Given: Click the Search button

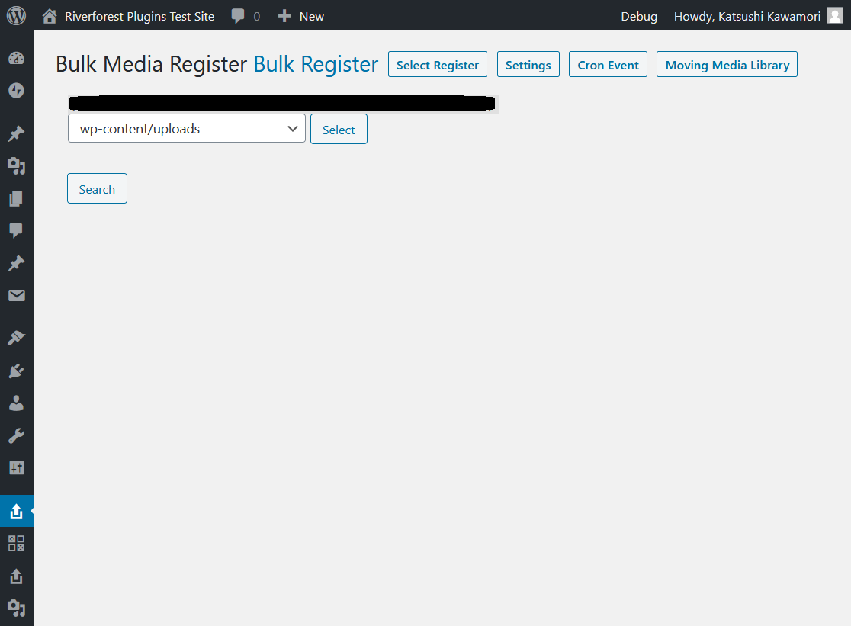Looking at the screenshot, I should [97, 189].
